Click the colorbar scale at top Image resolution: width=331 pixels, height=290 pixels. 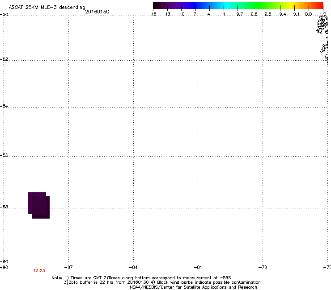tap(238, 6)
